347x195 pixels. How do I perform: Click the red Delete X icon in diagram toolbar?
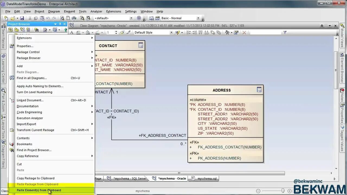244,32
